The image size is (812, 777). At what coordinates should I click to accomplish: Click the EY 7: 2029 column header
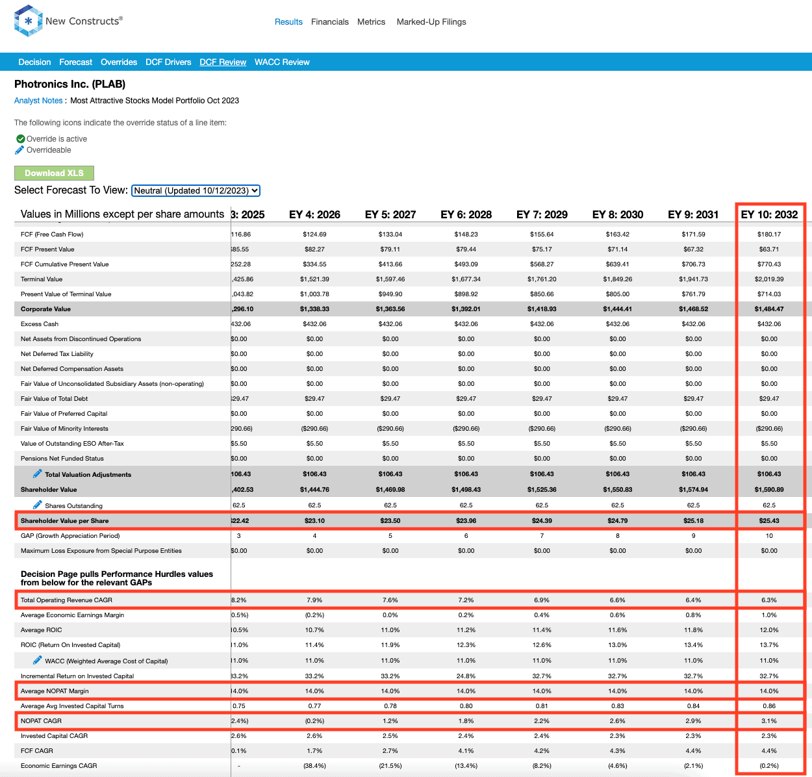click(x=542, y=214)
